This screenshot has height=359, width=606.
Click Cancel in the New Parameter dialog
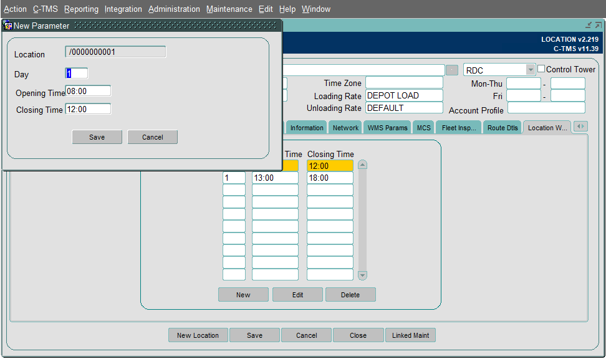coord(153,137)
